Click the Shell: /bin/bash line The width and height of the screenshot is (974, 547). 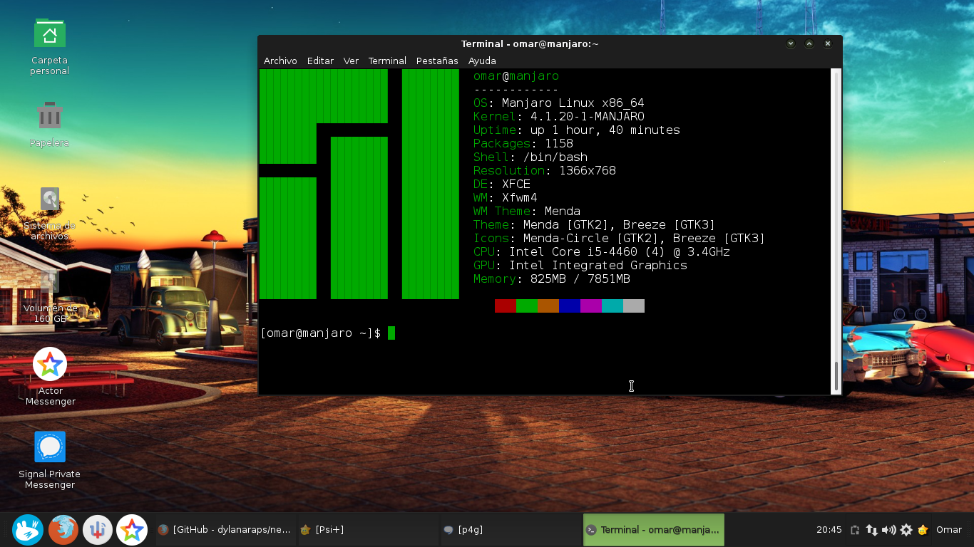pos(530,157)
